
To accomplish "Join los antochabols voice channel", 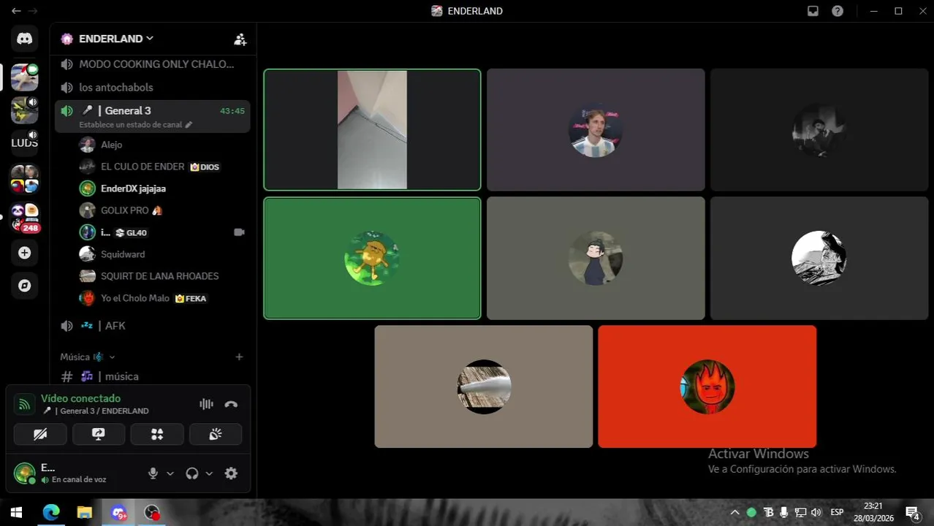I will 153,88.
